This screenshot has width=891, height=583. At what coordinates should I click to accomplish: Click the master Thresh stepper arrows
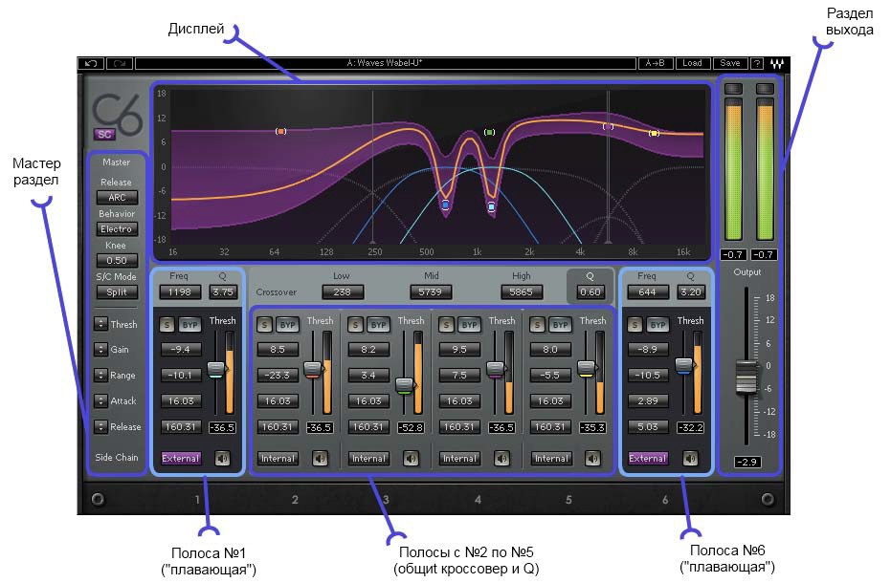pyautogui.click(x=100, y=324)
